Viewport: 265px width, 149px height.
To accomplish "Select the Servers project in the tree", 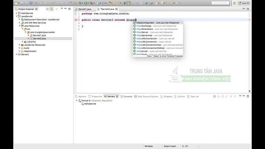I will [25, 54].
